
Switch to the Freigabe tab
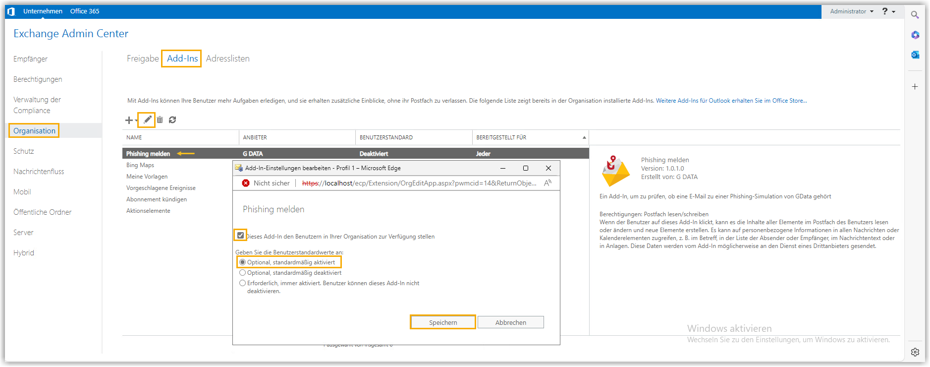click(x=143, y=59)
